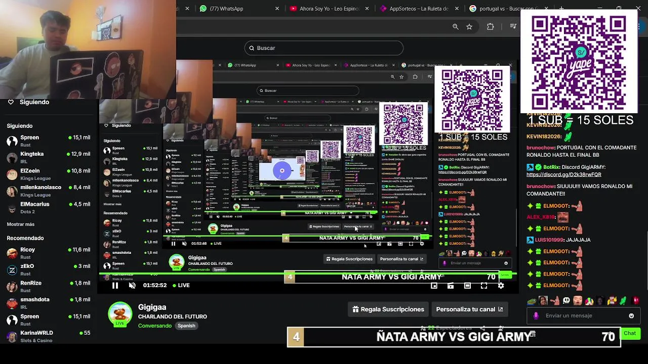The height and width of the screenshot is (364, 648).
Task: Open ElZeein channel in sidebar
Action: [x=49, y=174]
